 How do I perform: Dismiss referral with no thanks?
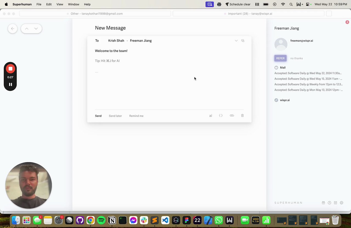tap(296, 58)
